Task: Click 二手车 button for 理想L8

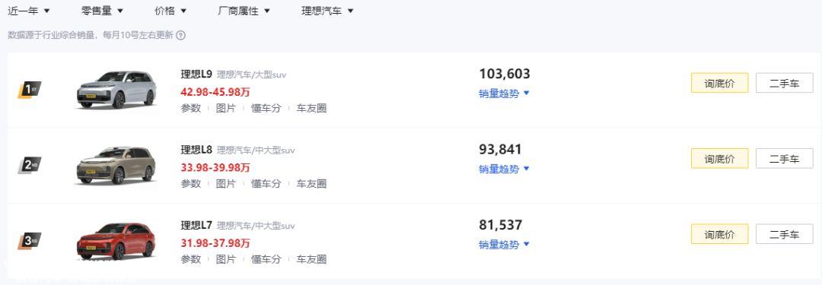Action: coord(784,158)
